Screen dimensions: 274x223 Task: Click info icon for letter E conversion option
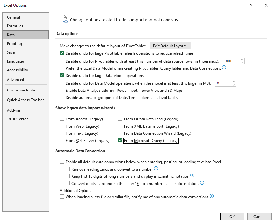[202, 183]
